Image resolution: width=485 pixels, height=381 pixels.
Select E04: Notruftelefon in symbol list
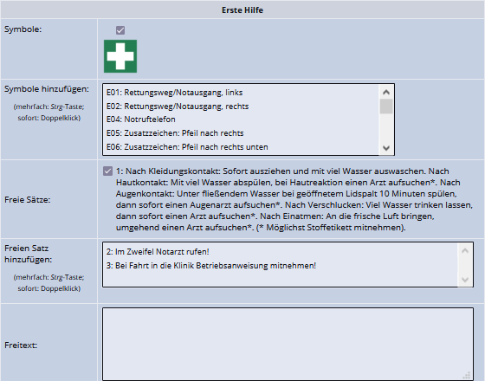tap(241, 119)
